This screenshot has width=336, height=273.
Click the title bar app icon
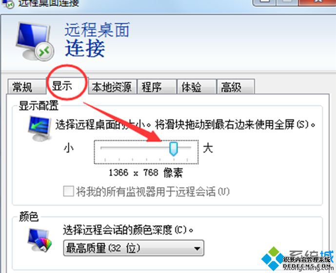click(8, 4)
